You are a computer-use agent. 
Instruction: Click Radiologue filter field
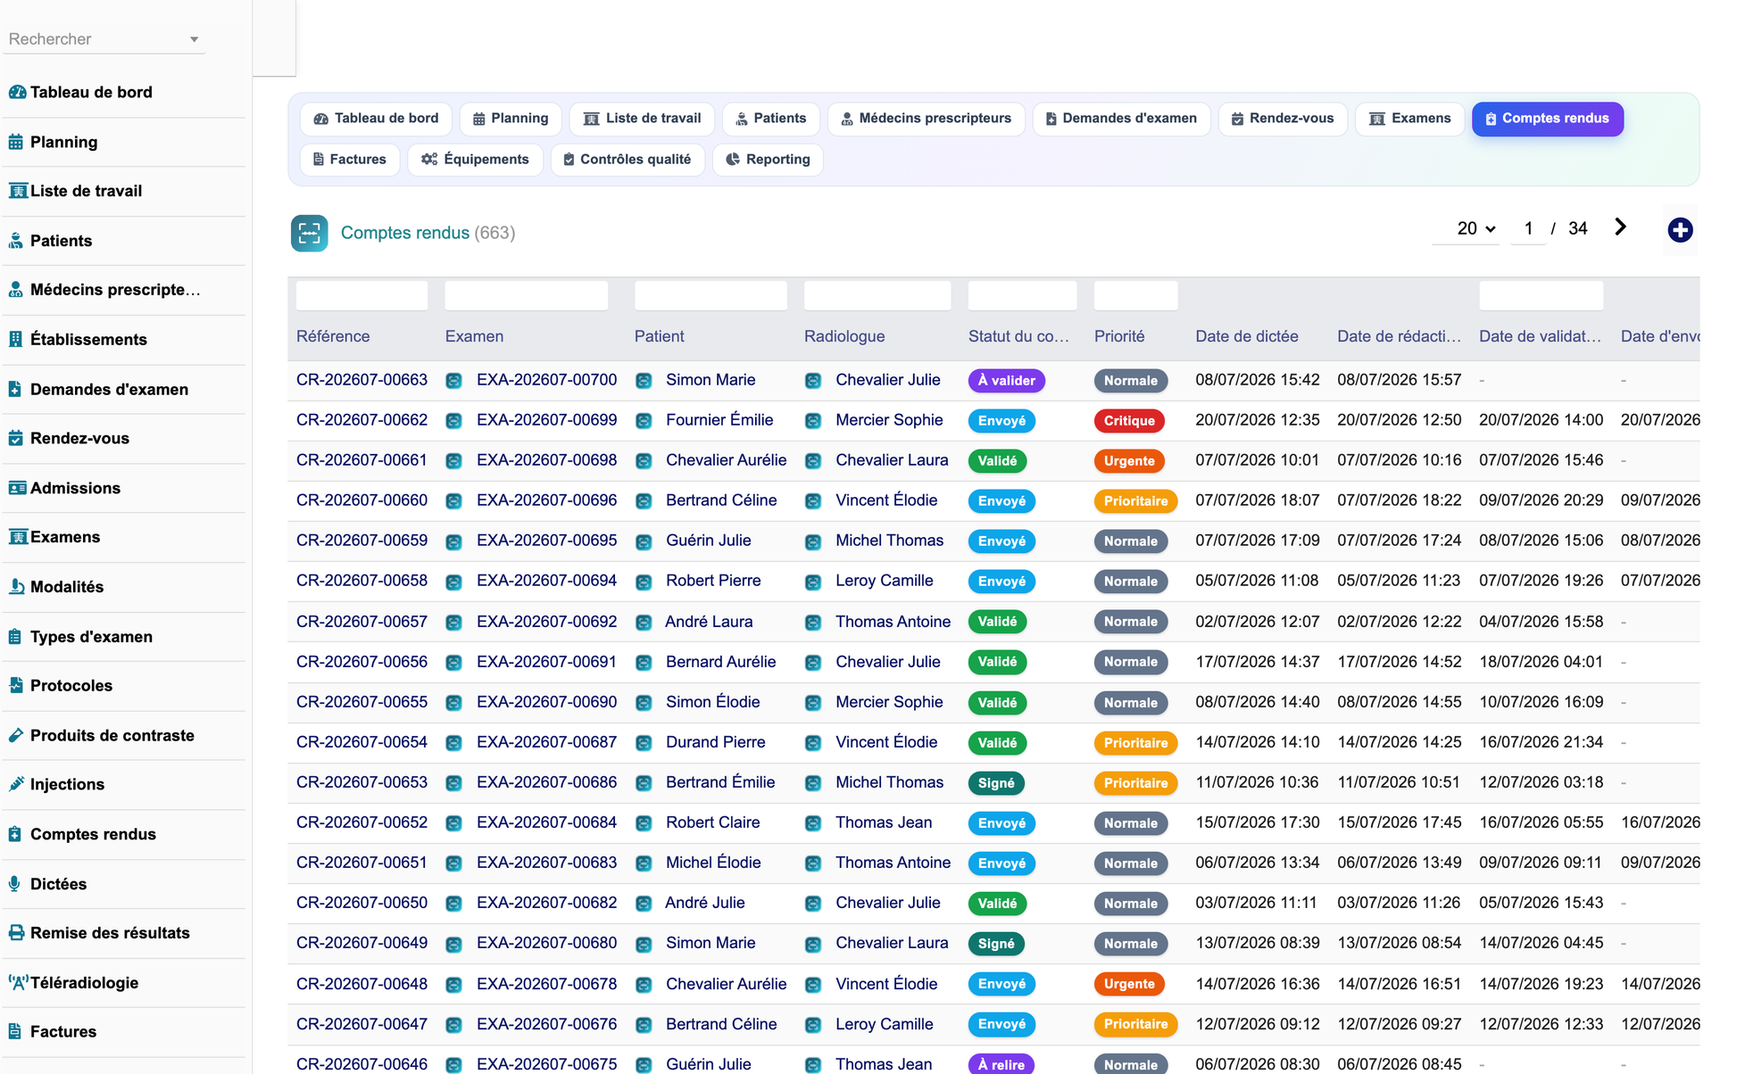pos(877,295)
